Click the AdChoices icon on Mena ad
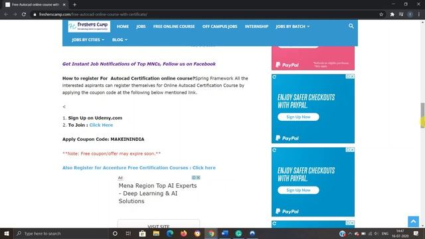This screenshot has width=425, height=239. click(194, 177)
